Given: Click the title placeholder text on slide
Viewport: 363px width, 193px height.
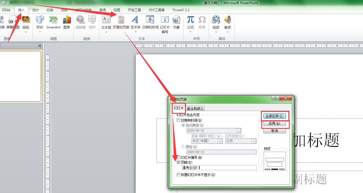Looking at the screenshot, I should [316, 140].
